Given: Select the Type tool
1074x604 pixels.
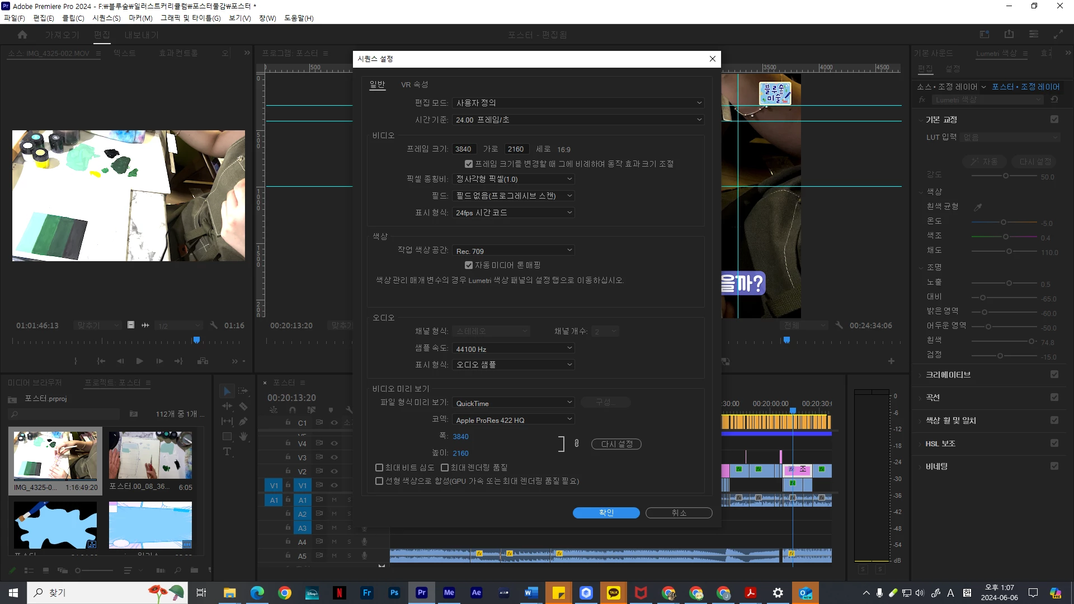Looking at the screenshot, I should pos(227,452).
